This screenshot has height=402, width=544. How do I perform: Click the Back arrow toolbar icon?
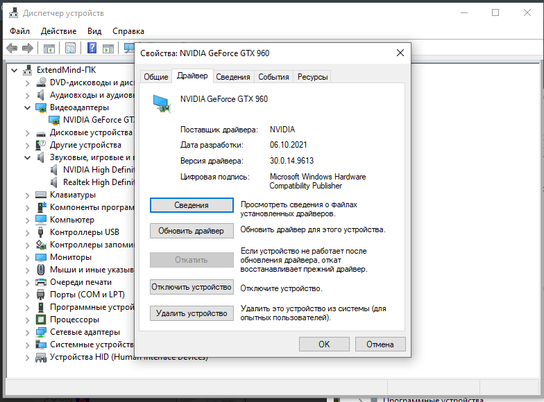coord(12,49)
